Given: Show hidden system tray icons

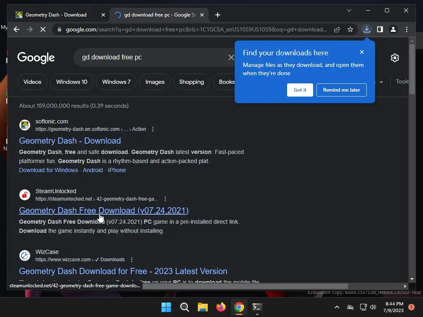Looking at the screenshot, I should [337, 307].
